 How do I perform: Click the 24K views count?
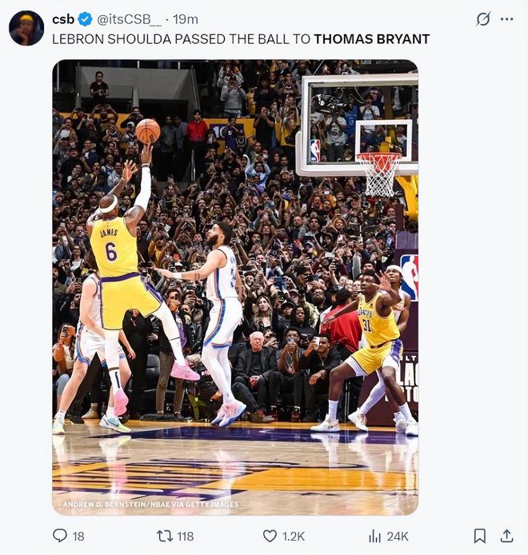click(x=398, y=536)
